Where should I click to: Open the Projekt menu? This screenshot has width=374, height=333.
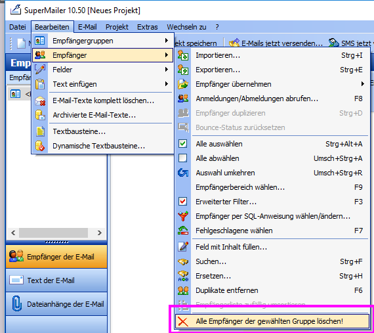pyautogui.click(x=117, y=27)
